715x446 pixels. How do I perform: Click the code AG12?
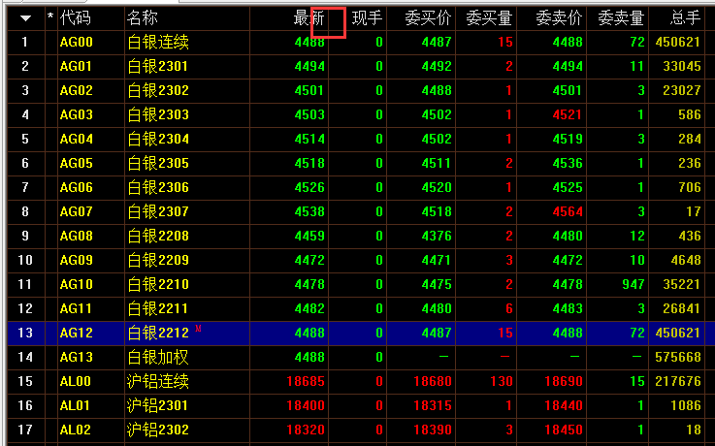pyautogui.click(x=76, y=333)
